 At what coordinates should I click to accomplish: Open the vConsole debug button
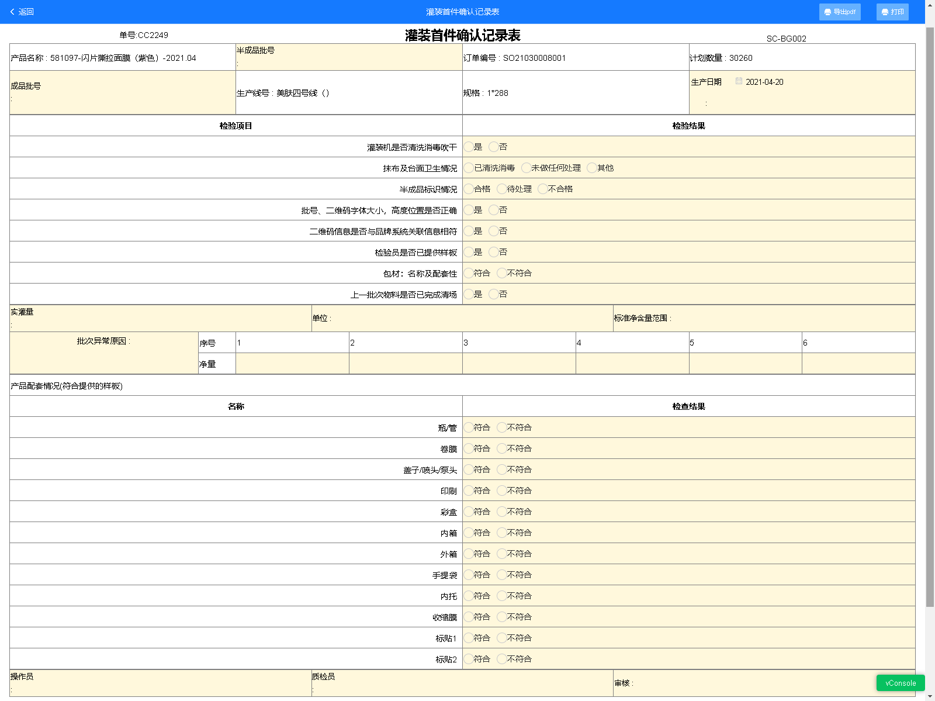pyautogui.click(x=900, y=683)
